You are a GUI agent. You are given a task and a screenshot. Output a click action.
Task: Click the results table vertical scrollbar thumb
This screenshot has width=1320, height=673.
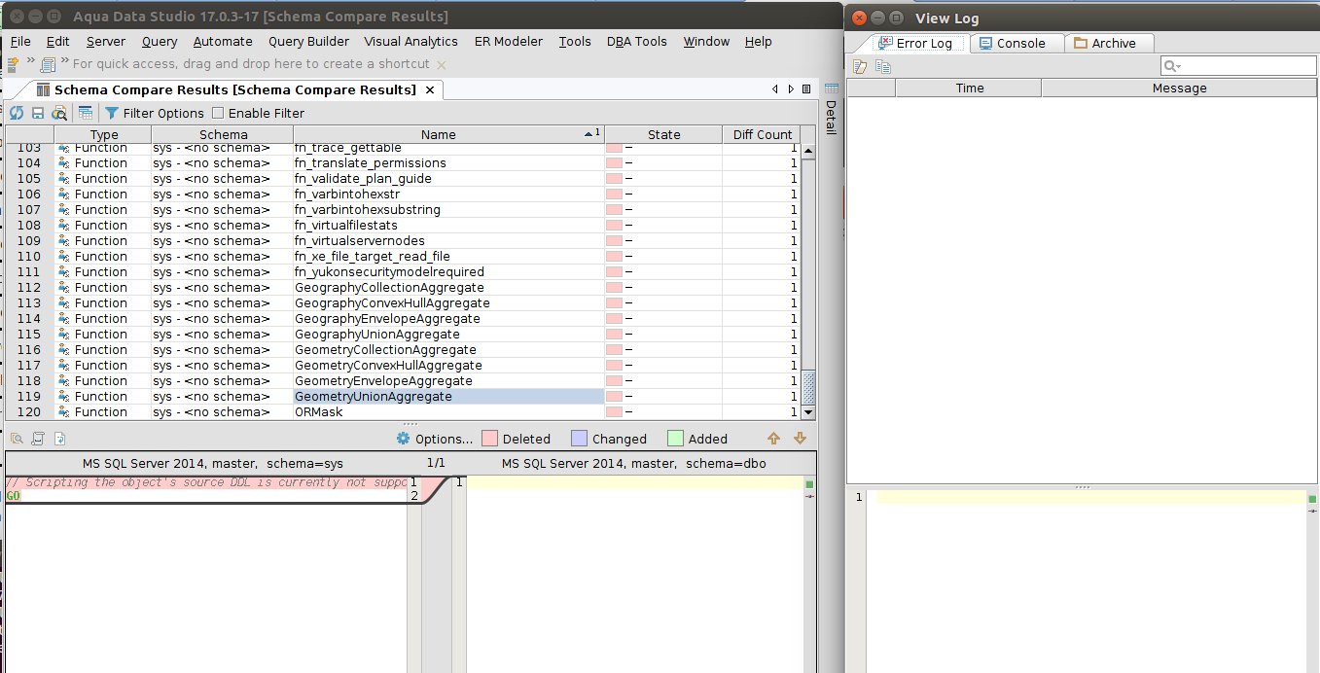pyautogui.click(x=808, y=388)
